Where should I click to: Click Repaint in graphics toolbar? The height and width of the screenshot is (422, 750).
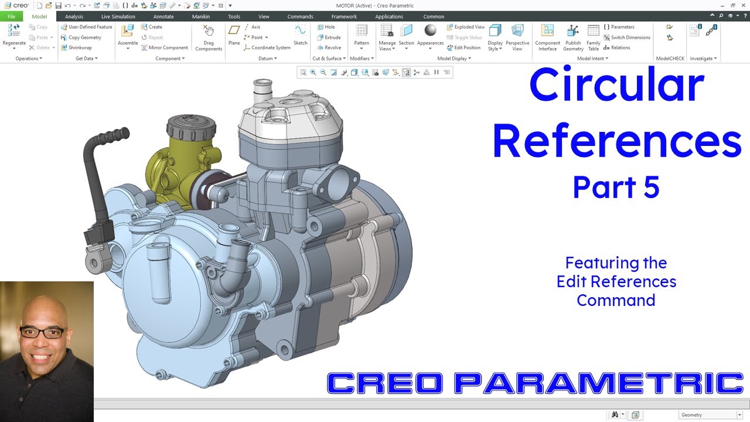(x=334, y=73)
